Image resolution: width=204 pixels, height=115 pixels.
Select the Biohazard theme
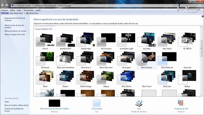[x=45, y=60]
